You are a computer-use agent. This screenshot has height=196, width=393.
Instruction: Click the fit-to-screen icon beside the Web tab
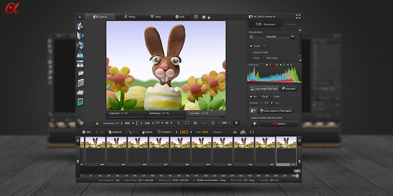[x=196, y=17]
